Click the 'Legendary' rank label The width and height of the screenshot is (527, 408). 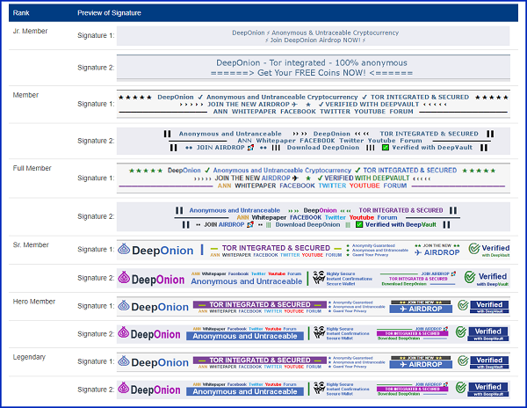(29, 357)
